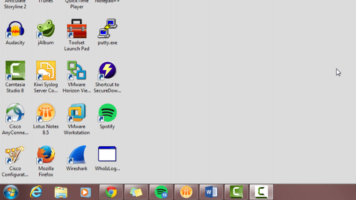Click the Wireshark shark fin icon
This screenshot has height=200, width=356.
tap(77, 155)
